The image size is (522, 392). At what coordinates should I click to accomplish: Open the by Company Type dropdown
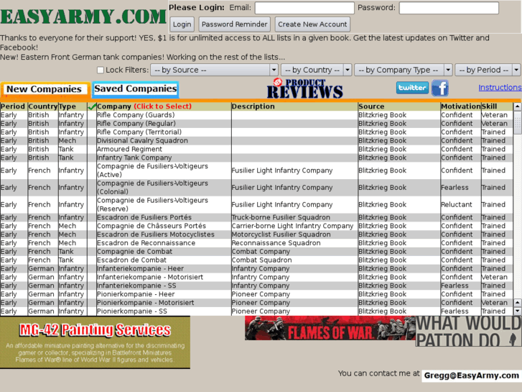403,70
